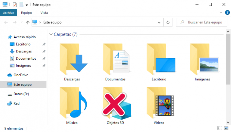Switch to details view in status bar
This screenshot has width=231, height=132.
click(219, 128)
